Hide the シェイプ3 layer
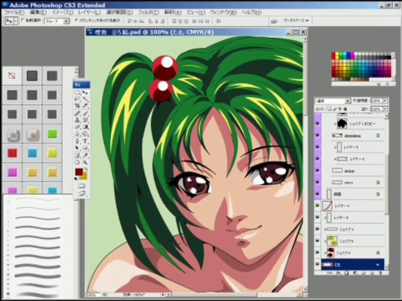This screenshot has height=301, width=402. [318, 230]
